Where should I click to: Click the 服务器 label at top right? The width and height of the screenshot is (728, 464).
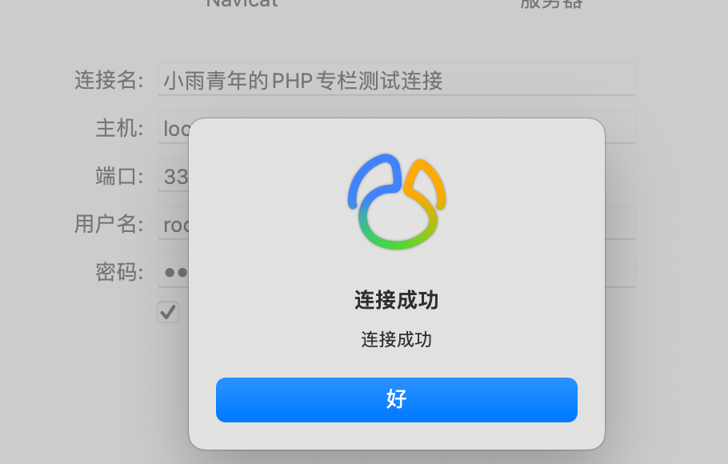(x=551, y=4)
